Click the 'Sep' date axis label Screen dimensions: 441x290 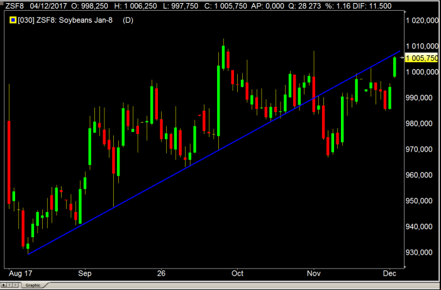pos(85,274)
